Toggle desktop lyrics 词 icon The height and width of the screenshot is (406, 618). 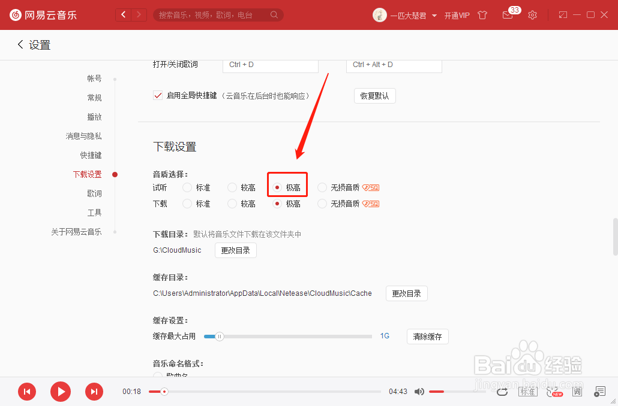[577, 392]
